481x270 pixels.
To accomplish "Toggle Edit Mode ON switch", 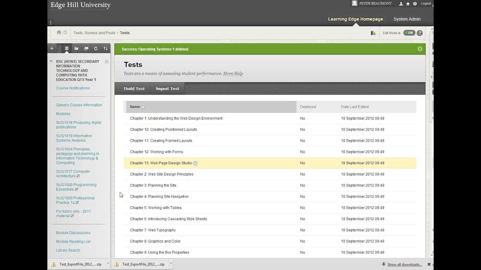I will click(x=409, y=33).
